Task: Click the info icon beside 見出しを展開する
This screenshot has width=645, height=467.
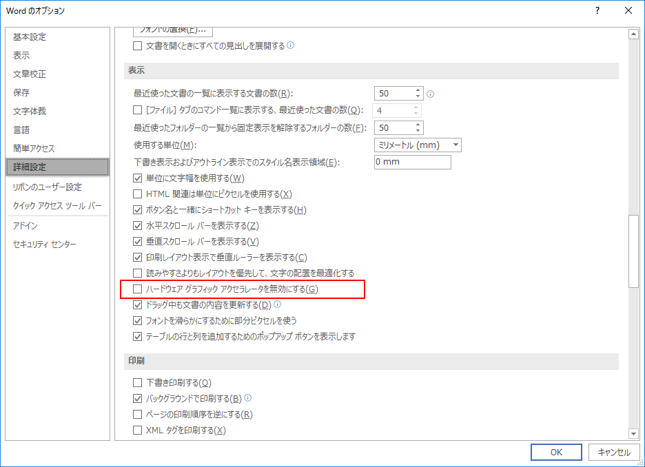Action: 290,45
